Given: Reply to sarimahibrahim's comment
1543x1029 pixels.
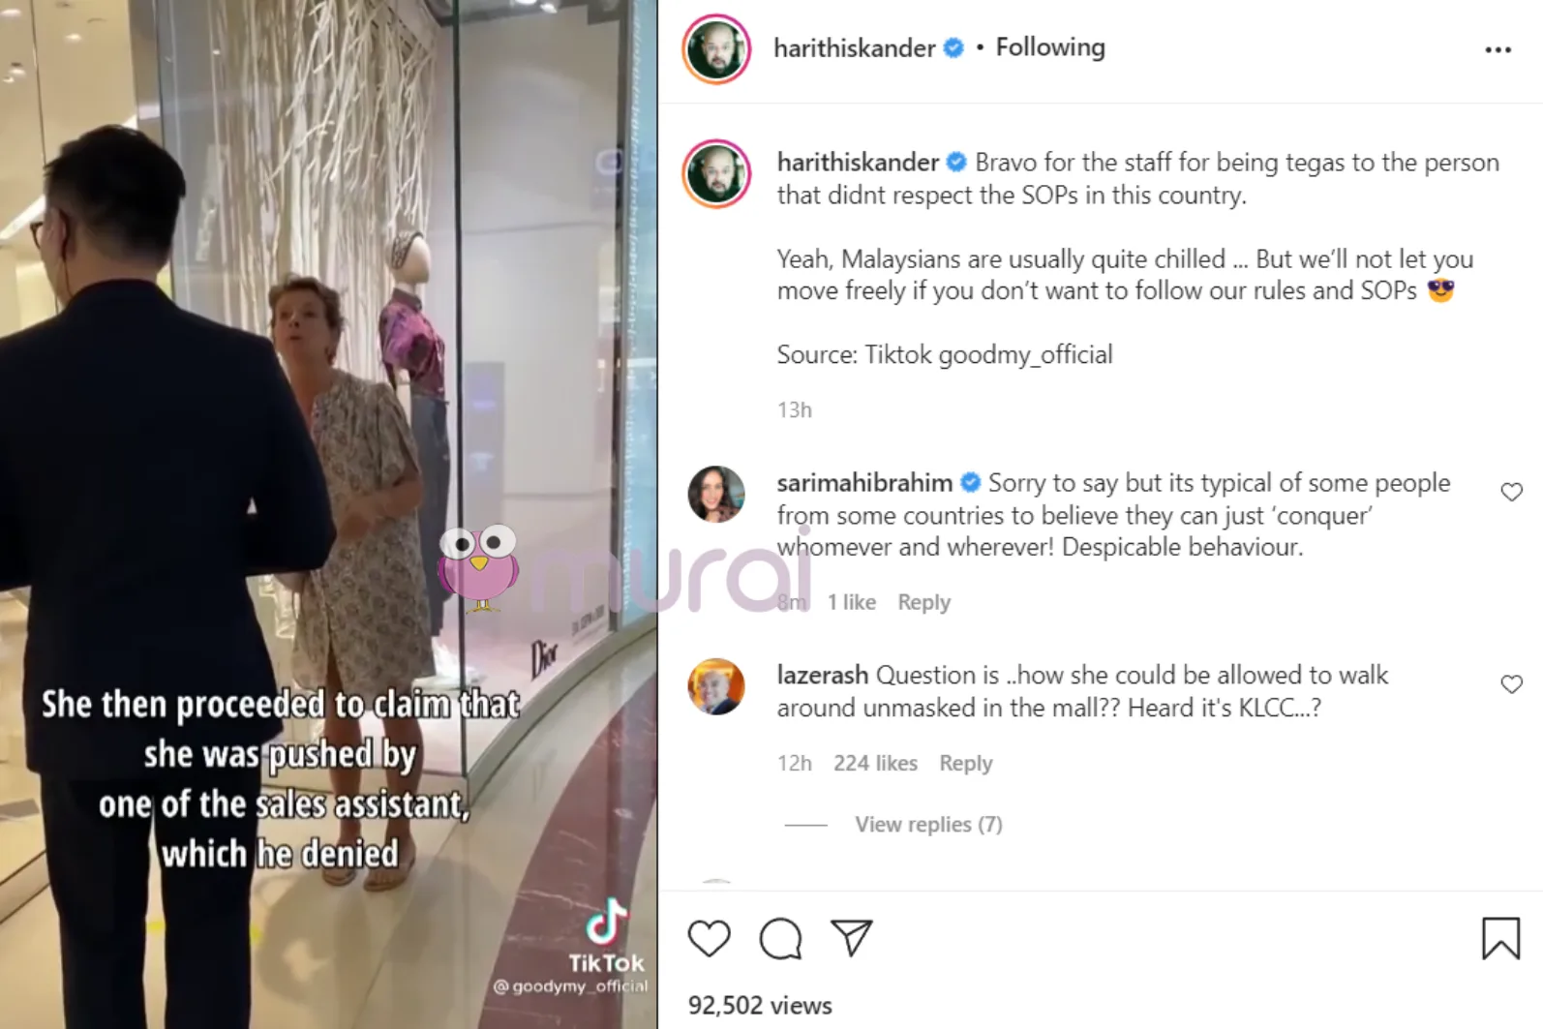Looking at the screenshot, I should click(x=923, y=602).
